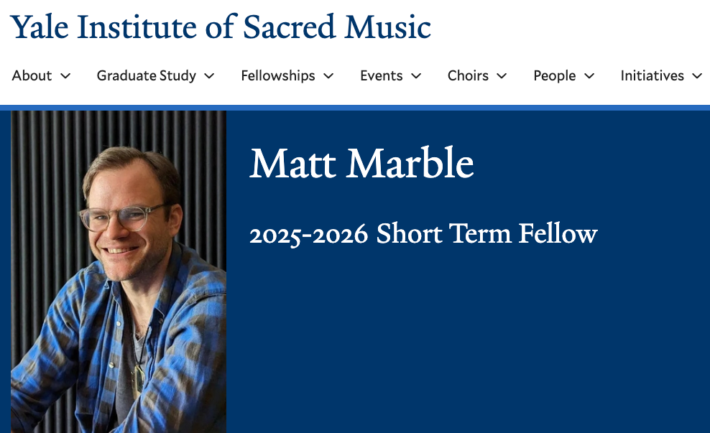
Task: Click the Matt Marble name heading
Action: (x=361, y=164)
